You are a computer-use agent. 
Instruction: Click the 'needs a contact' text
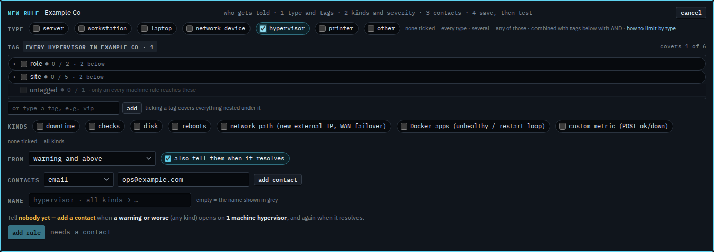point(81,232)
